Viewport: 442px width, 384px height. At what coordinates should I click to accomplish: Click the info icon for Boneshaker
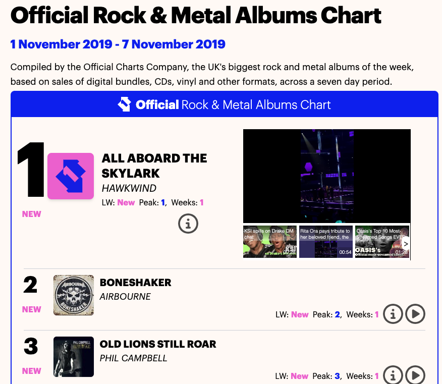pos(393,314)
